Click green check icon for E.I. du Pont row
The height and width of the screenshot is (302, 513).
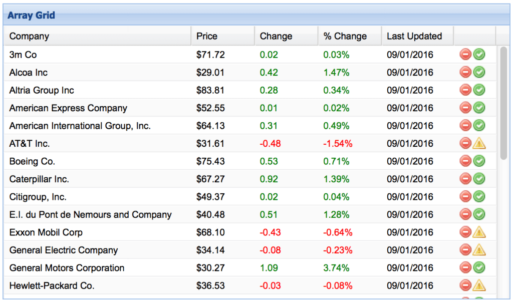pyautogui.click(x=479, y=214)
